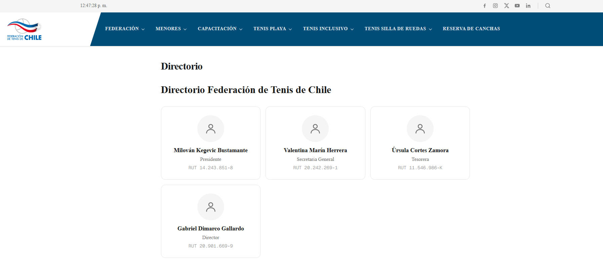Click the clock time 12:47:28 p. m.
Screen dimensions: 603x266
(x=94, y=6)
